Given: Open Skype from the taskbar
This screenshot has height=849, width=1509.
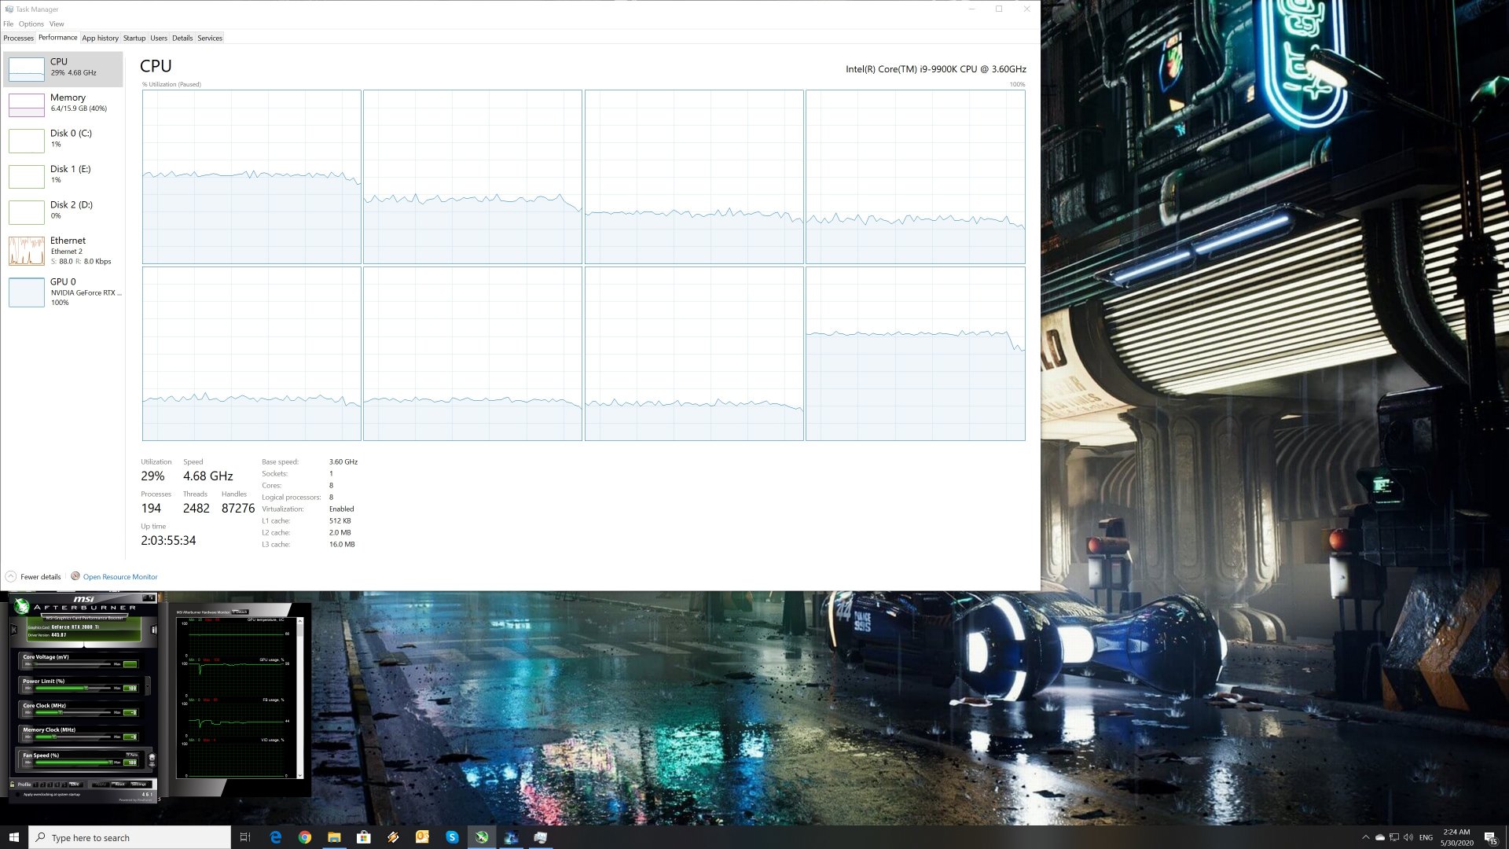Looking at the screenshot, I should (x=452, y=837).
